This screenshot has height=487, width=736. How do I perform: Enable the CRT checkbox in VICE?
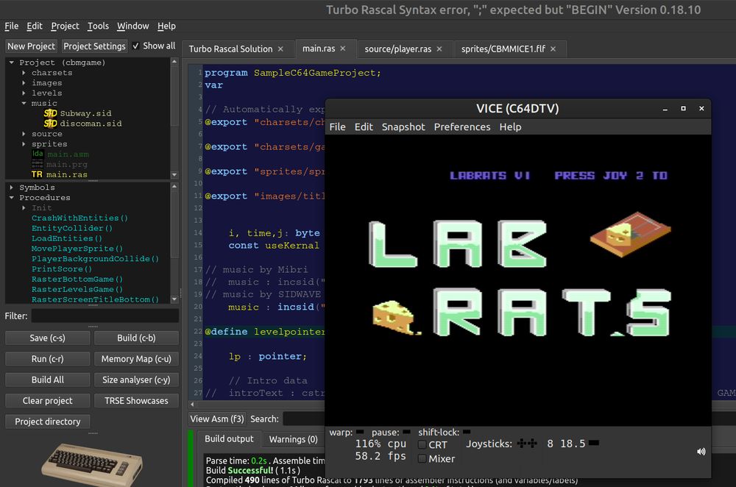click(x=422, y=444)
